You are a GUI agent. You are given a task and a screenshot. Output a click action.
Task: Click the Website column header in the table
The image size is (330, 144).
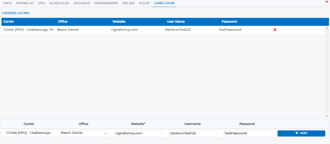pos(119,21)
